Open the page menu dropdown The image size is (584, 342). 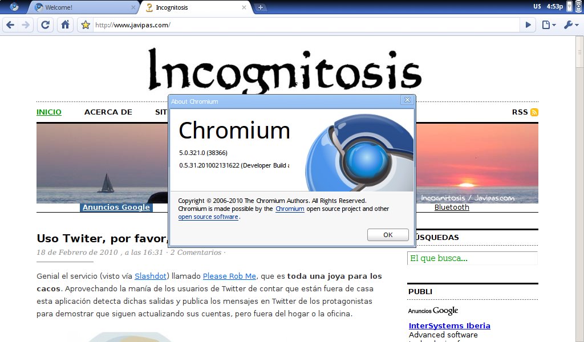click(x=549, y=25)
